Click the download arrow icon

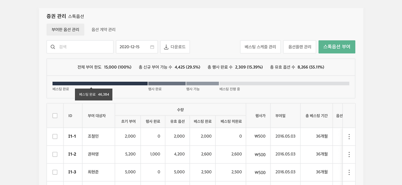point(166,47)
